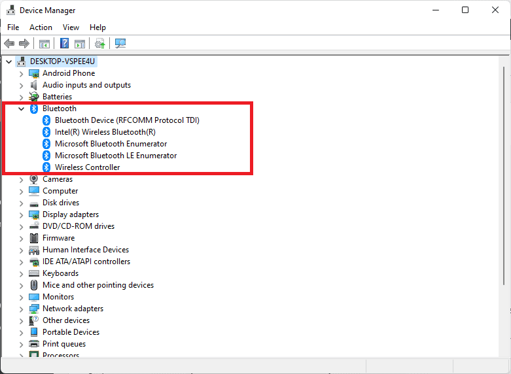Click the Forward arrow toolbar icon
Screen dimensions: 511x374
click(x=24, y=43)
